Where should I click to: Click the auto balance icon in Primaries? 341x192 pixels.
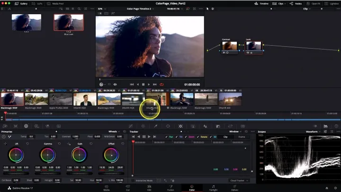pyautogui.click(x=4, y=136)
